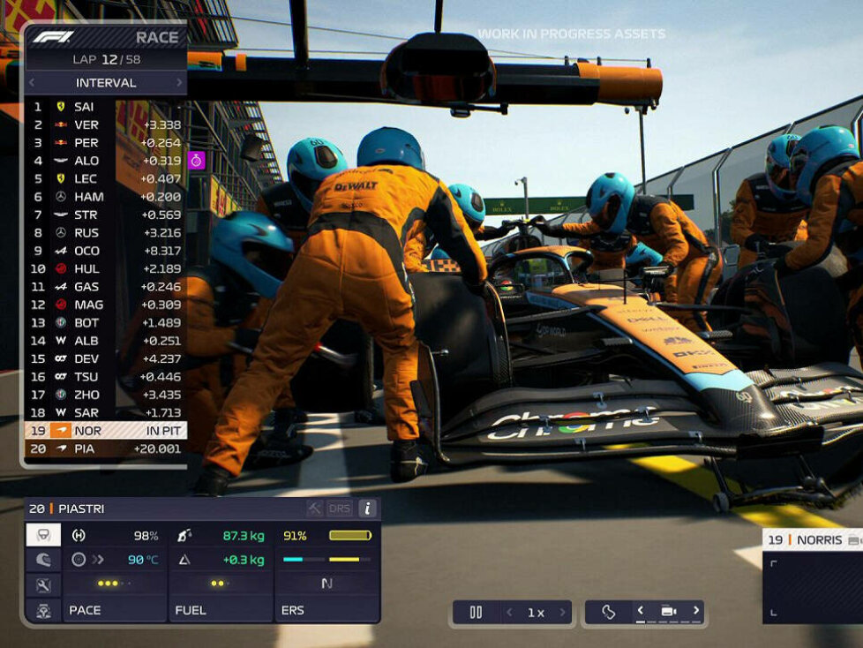
Task: Click Piastri name in driver panel header
Action: (81, 509)
